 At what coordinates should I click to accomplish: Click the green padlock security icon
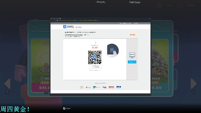[57, 21]
